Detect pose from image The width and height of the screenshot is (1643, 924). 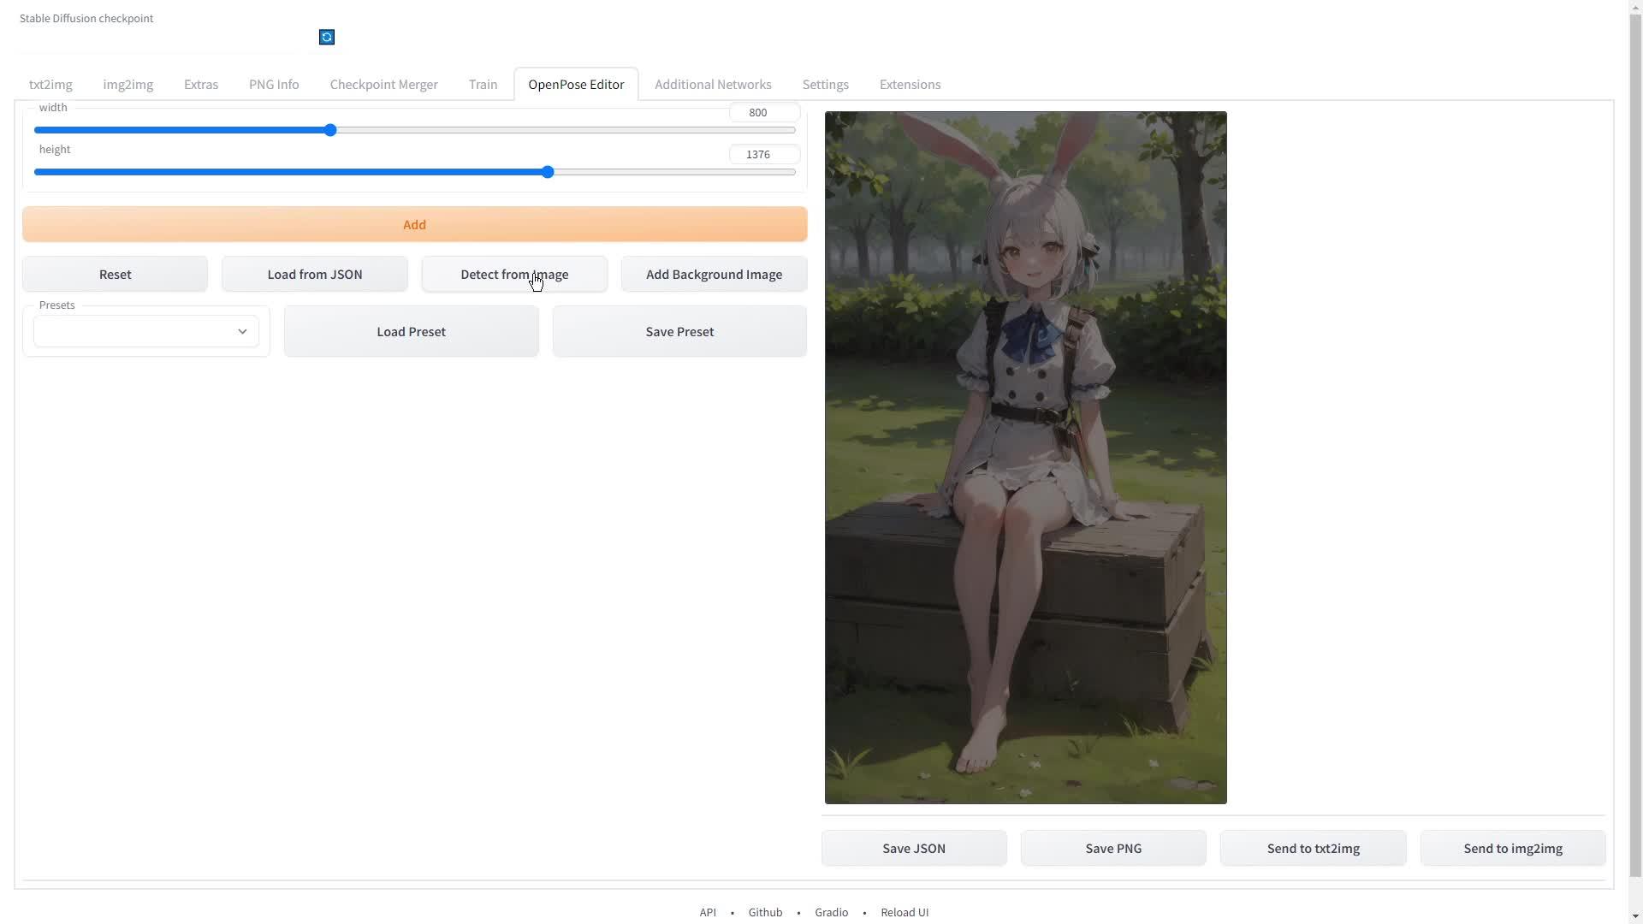(514, 274)
